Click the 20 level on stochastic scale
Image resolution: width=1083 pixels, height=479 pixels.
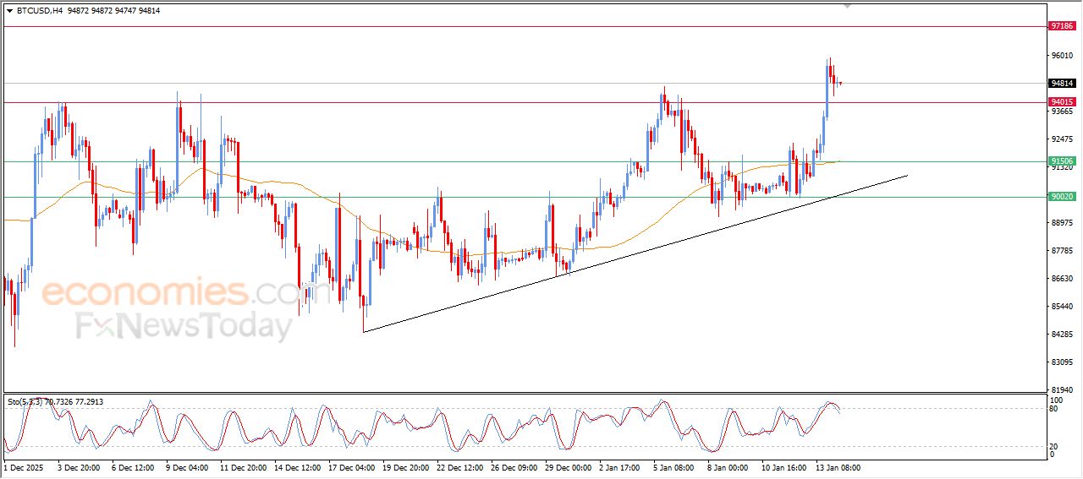tap(1054, 446)
